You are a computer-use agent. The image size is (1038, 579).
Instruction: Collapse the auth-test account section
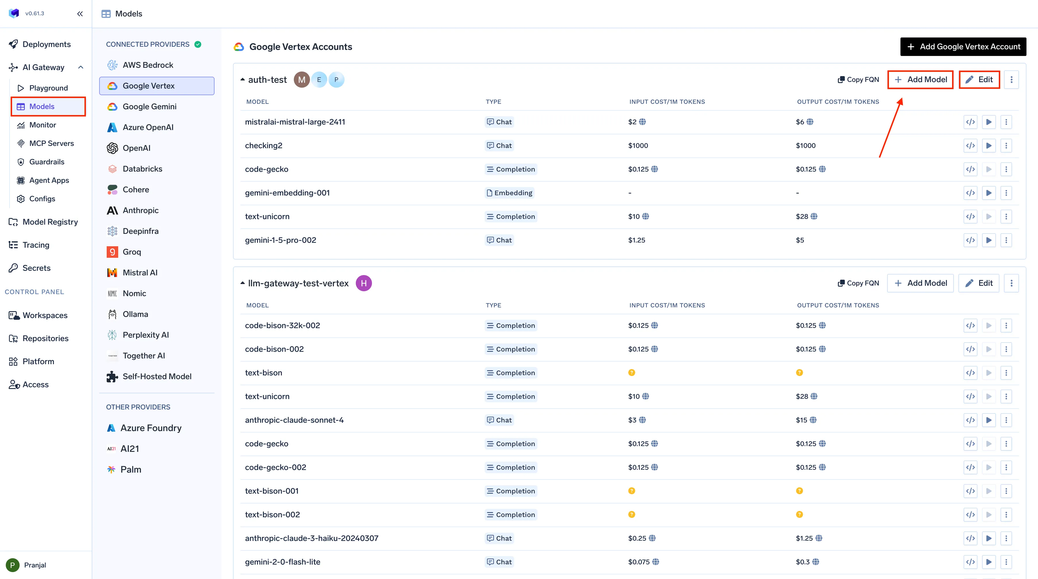[242, 79]
